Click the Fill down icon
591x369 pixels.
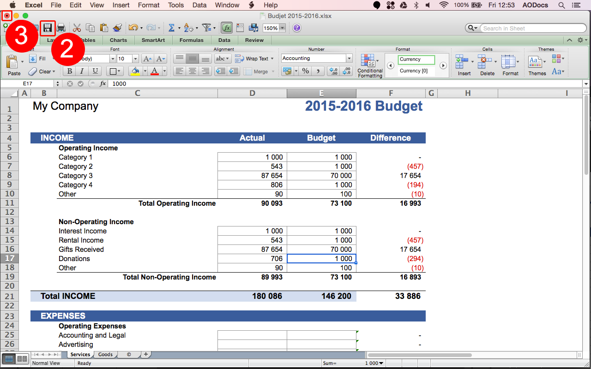pyautogui.click(x=33, y=59)
